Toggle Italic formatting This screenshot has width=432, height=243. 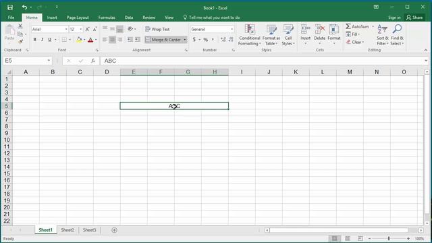[42, 40]
